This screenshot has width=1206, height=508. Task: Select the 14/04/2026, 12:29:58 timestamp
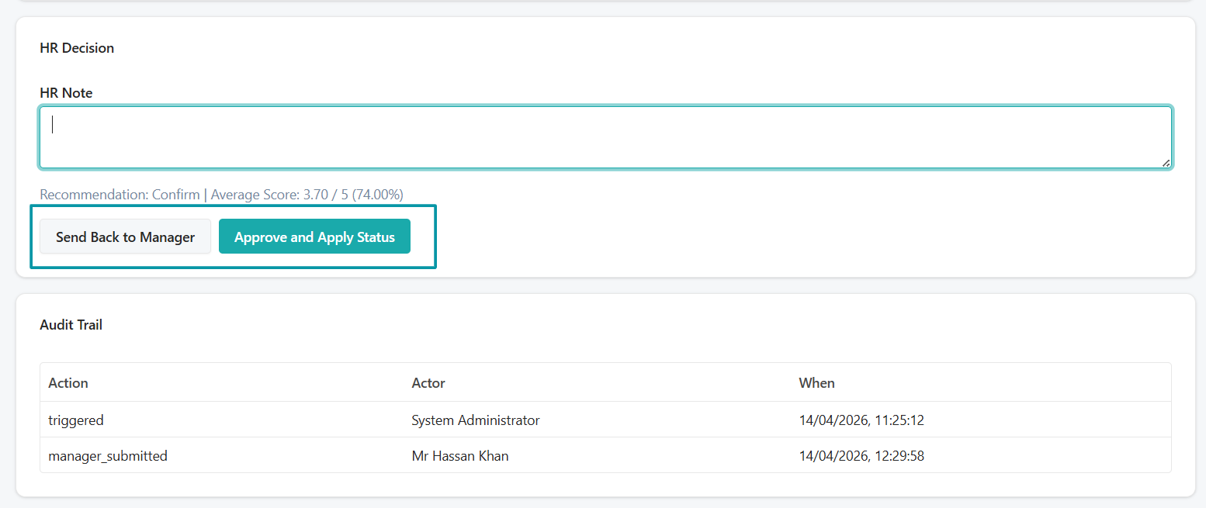pyautogui.click(x=861, y=456)
